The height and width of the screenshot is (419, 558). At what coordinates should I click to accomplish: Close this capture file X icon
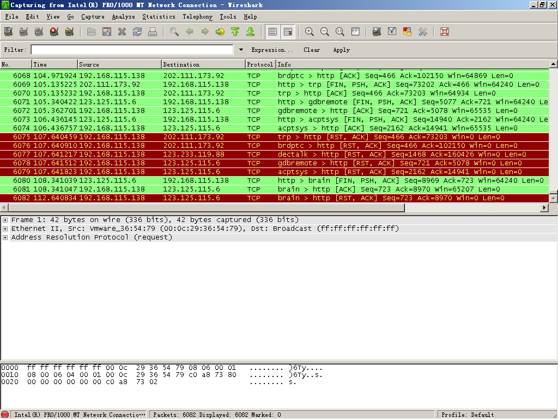(x=122, y=32)
